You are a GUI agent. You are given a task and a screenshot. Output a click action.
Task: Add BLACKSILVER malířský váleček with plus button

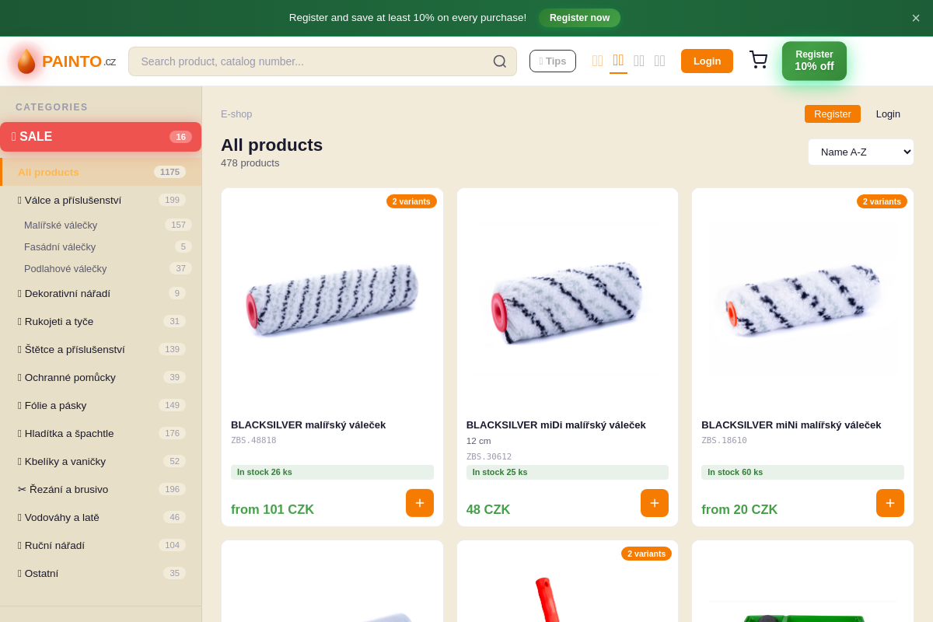[x=420, y=503]
